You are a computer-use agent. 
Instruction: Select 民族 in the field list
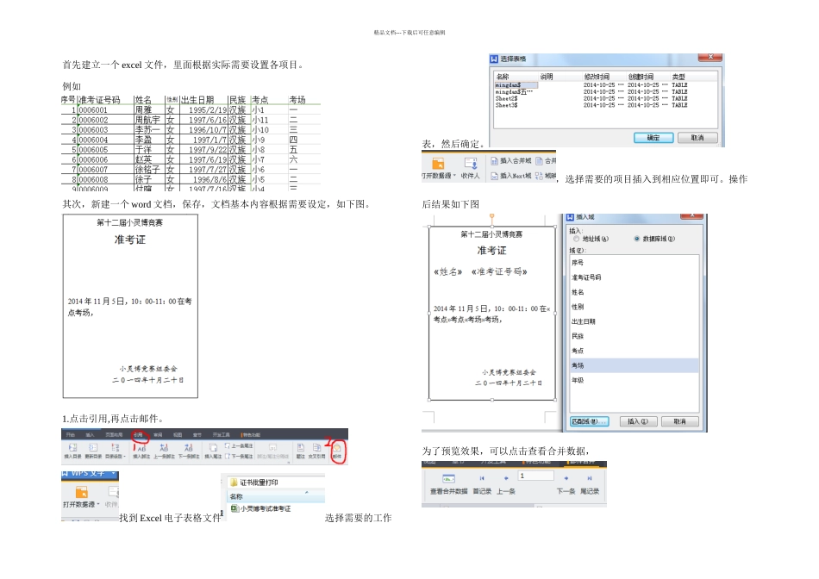click(635, 336)
